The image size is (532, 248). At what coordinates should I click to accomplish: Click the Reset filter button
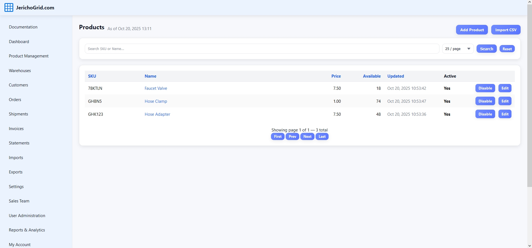(507, 49)
